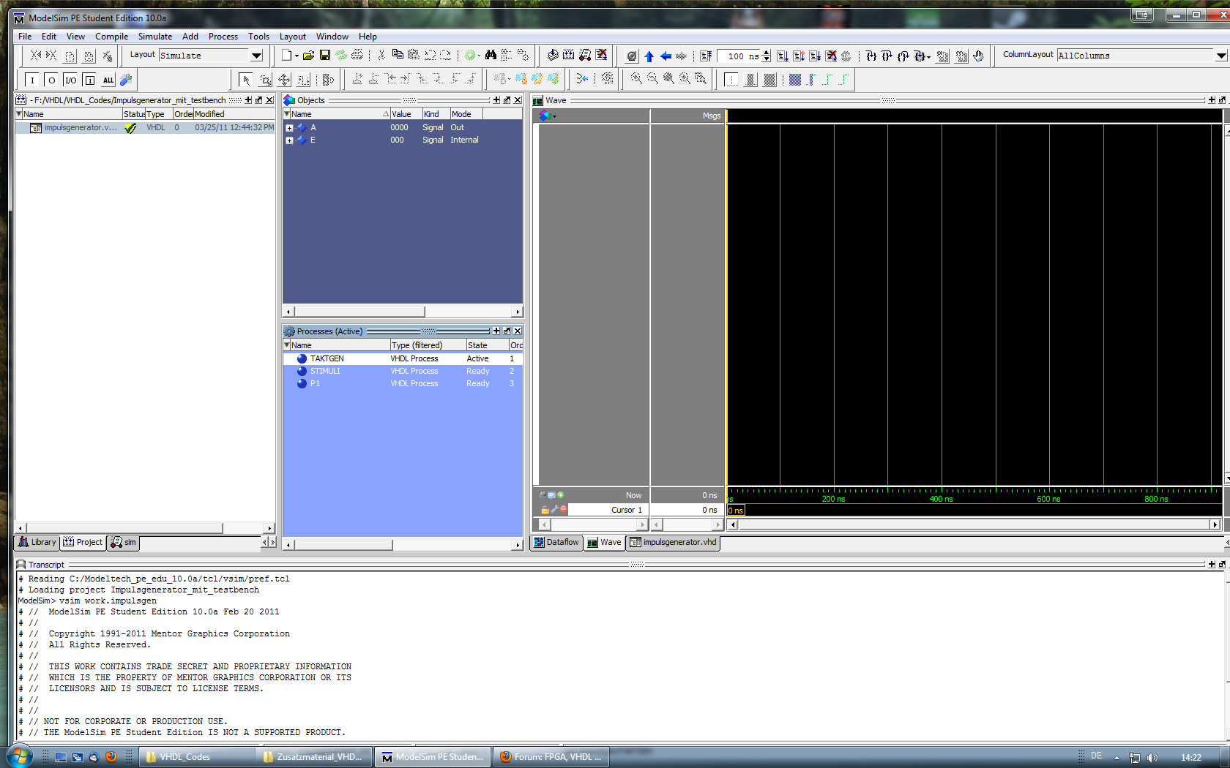Image resolution: width=1230 pixels, height=768 pixels.
Task: Click the Break simulation icon
Action: [x=831, y=56]
